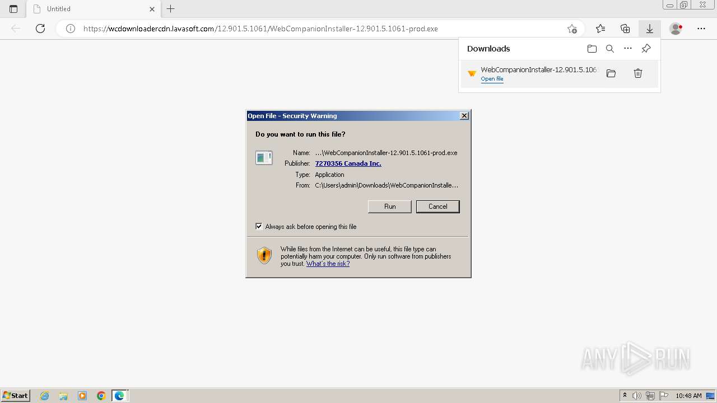View site information icon in address bar
This screenshot has width=717, height=403.
(x=71, y=29)
